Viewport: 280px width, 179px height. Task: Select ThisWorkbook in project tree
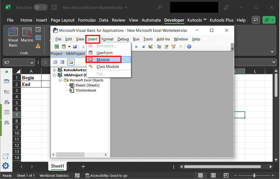click(86, 90)
